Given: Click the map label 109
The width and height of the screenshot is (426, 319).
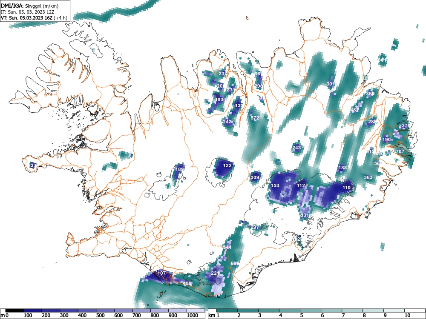Looking at the screenshot, I should [255, 178].
